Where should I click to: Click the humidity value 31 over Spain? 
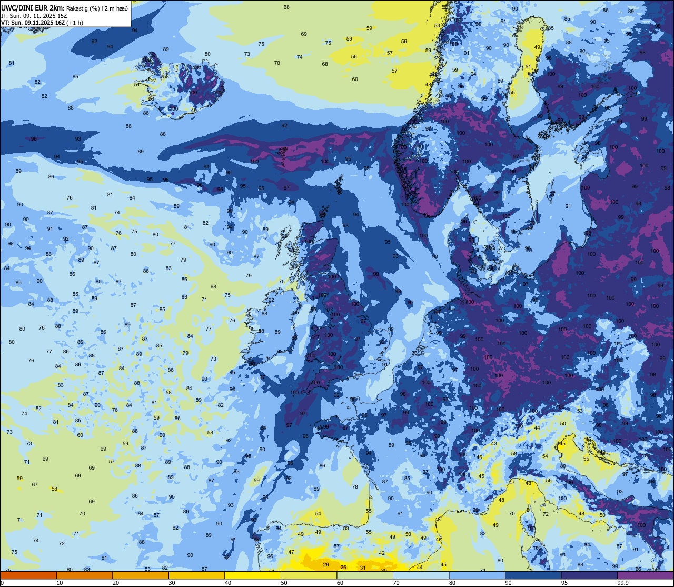[363, 568]
